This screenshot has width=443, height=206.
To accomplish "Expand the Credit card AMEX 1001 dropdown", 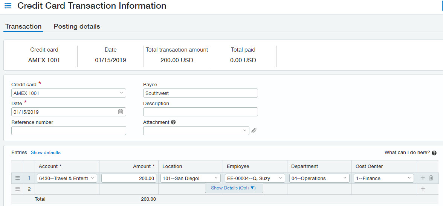I will (x=121, y=93).
